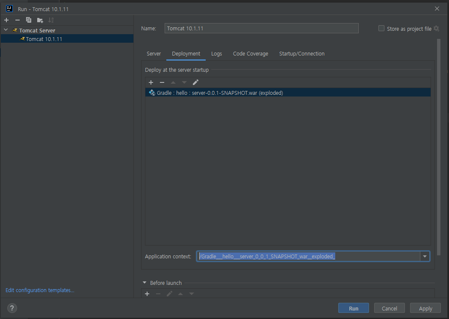Image resolution: width=449 pixels, height=319 pixels.
Task: Open help with the question mark button
Action: point(12,308)
